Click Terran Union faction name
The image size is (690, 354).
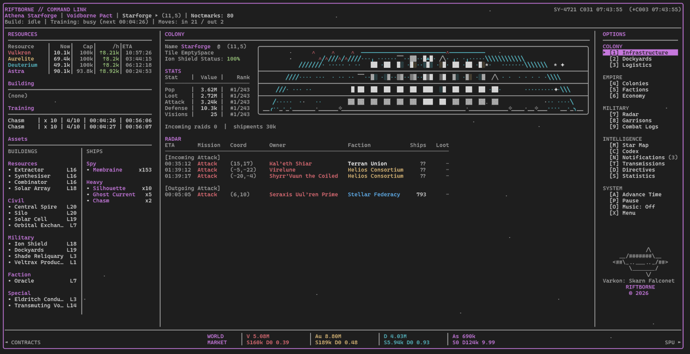[367, 163]
